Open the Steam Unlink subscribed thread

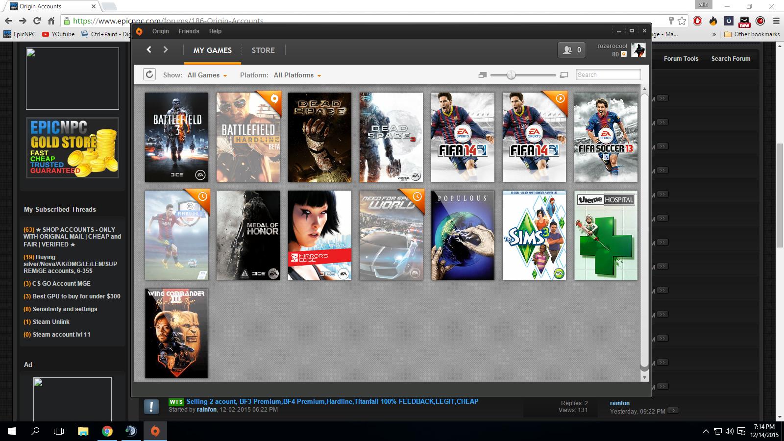tap(51, 322)
